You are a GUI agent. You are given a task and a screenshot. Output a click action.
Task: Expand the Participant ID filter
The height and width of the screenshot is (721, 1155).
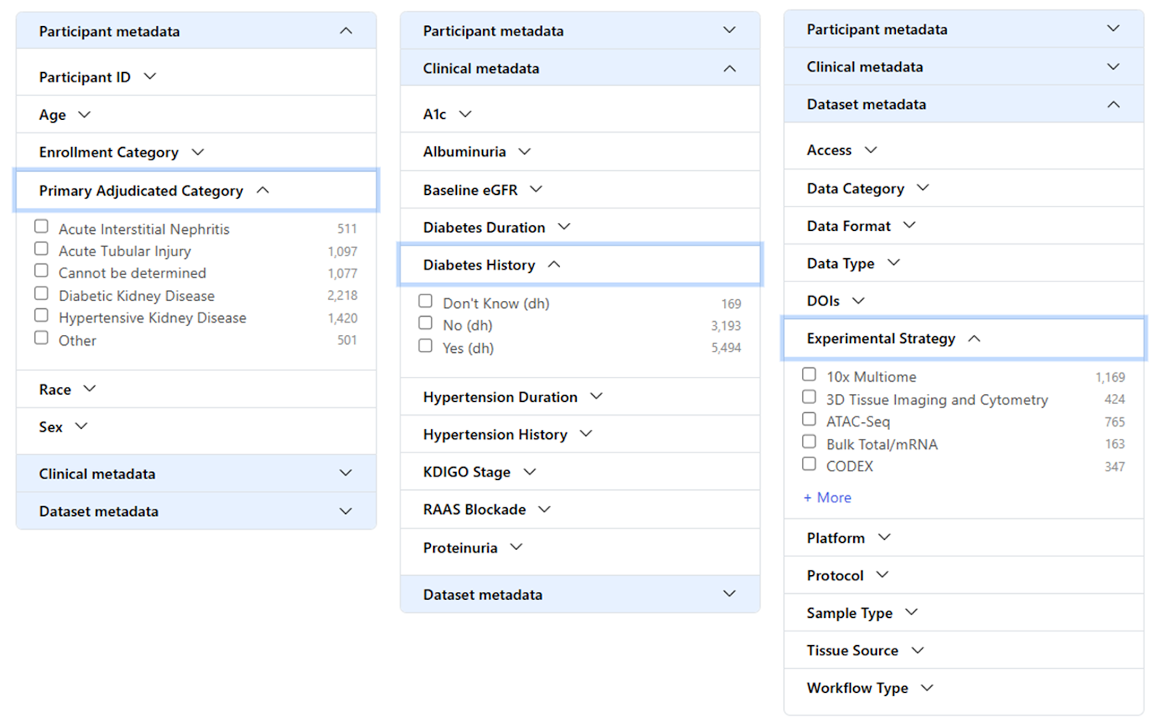[x=196, y=77]
